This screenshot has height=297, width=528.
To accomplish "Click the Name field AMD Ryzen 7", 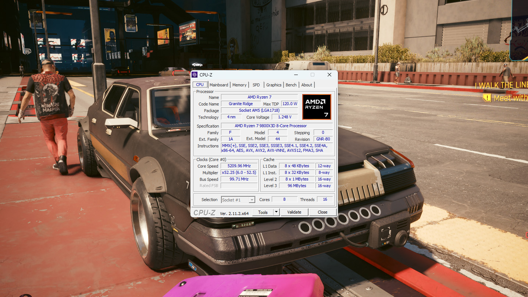I will point(259,97).
